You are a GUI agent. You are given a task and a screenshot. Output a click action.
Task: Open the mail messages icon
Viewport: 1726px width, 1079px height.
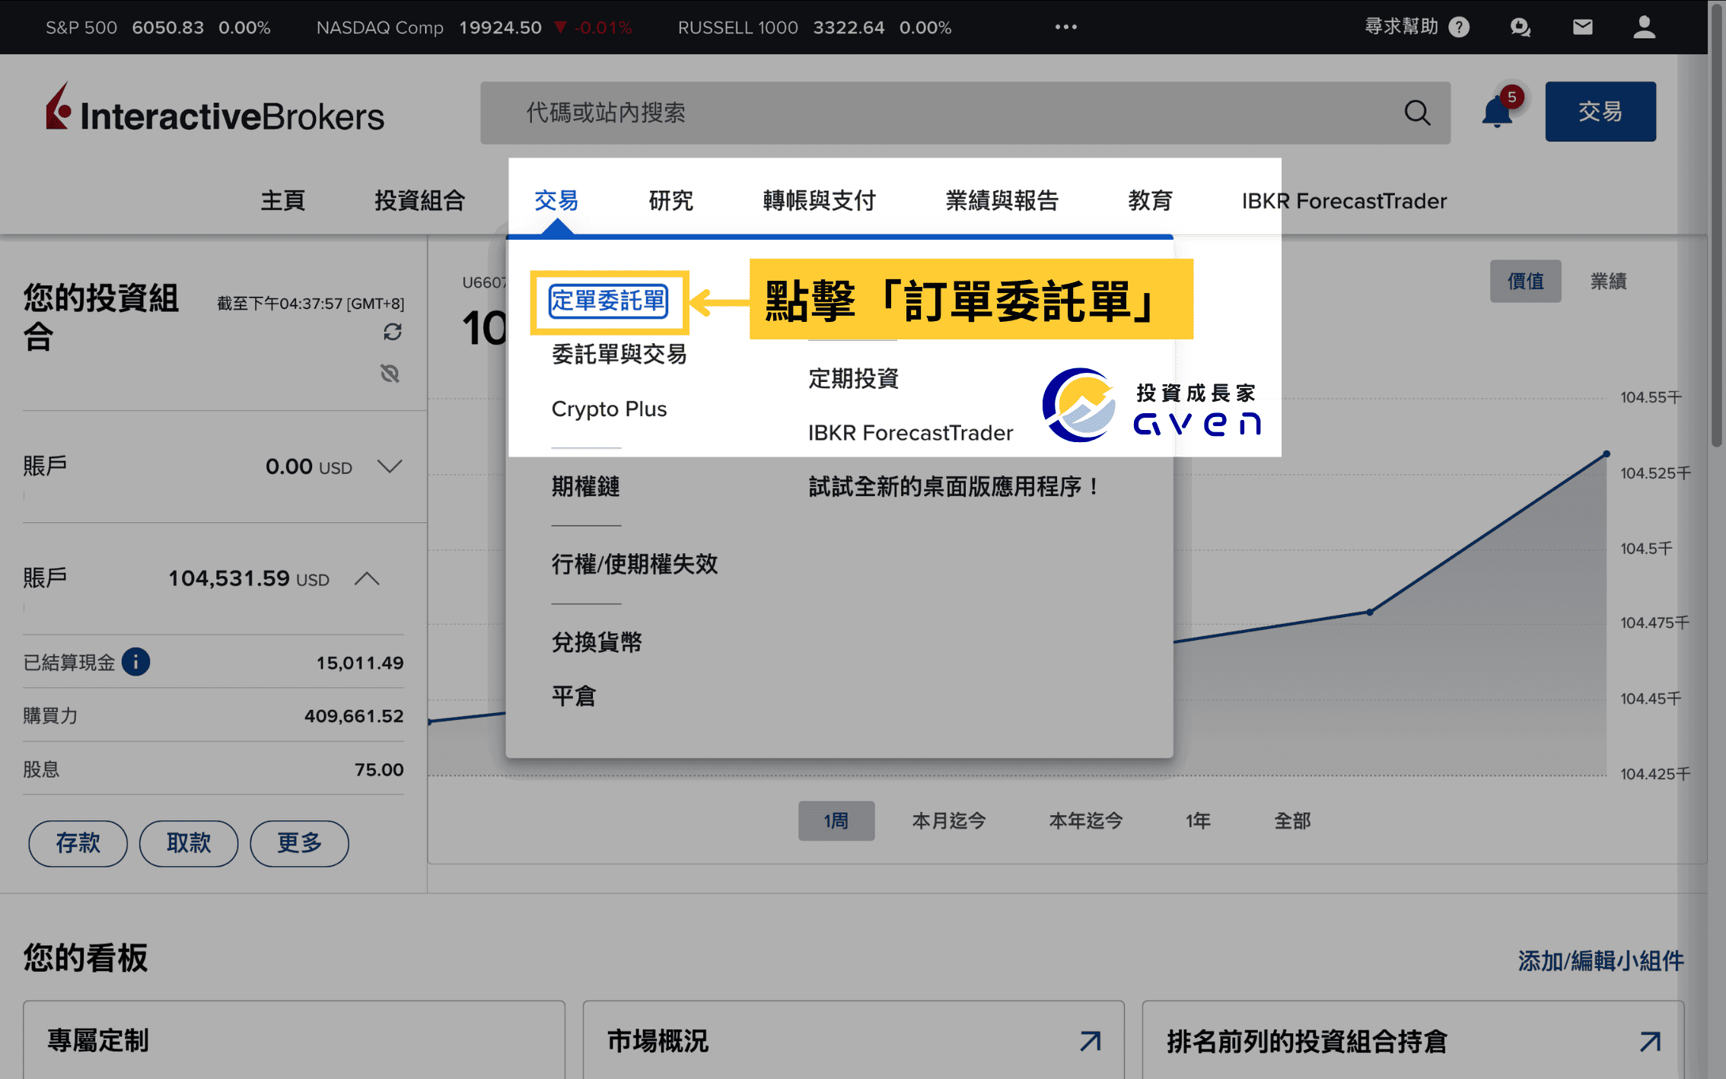tap(1582, 27)
